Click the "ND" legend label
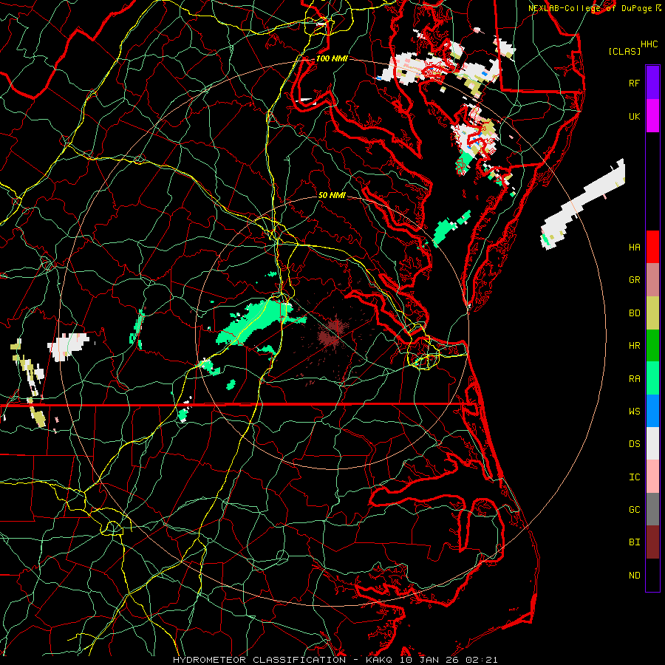 tap(634, 575)
